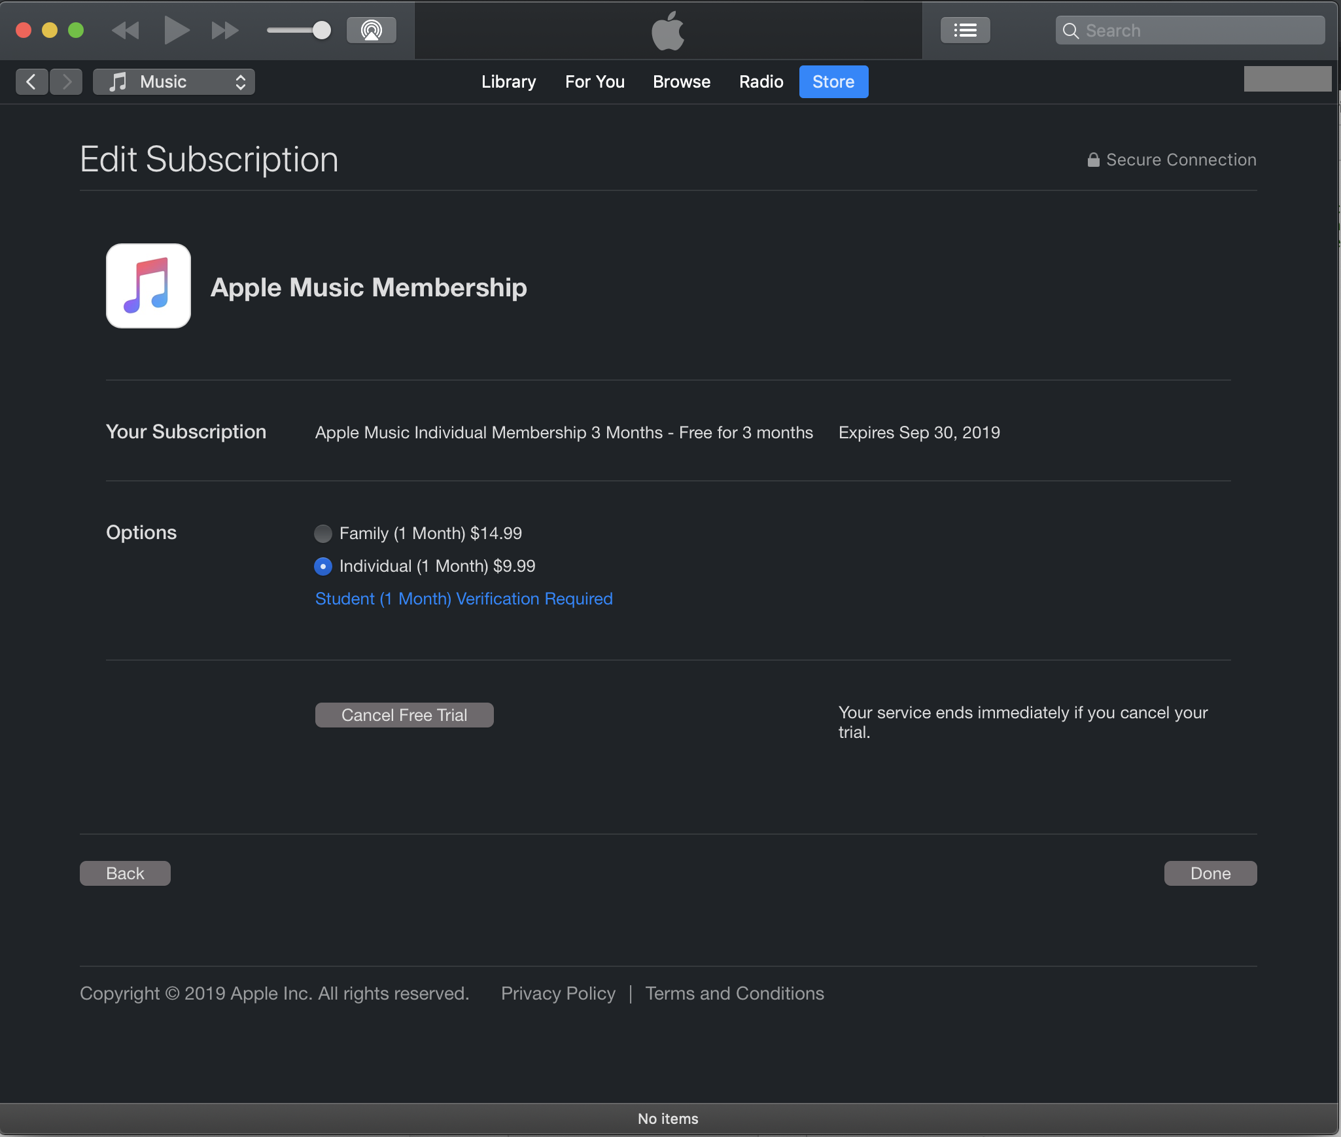
Task: Click the magnifier icon in search
Action: pos(1070,31)
